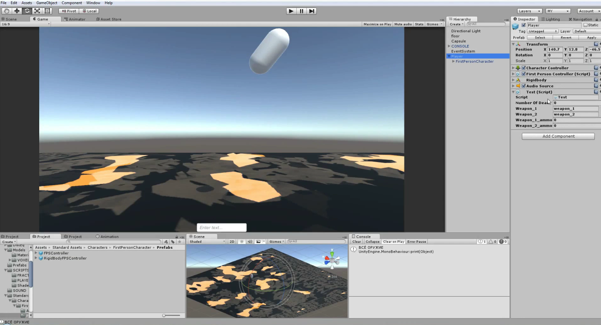
Task: Click Project search by label icon
Action: pyautogui.click(x=173, y=242)
